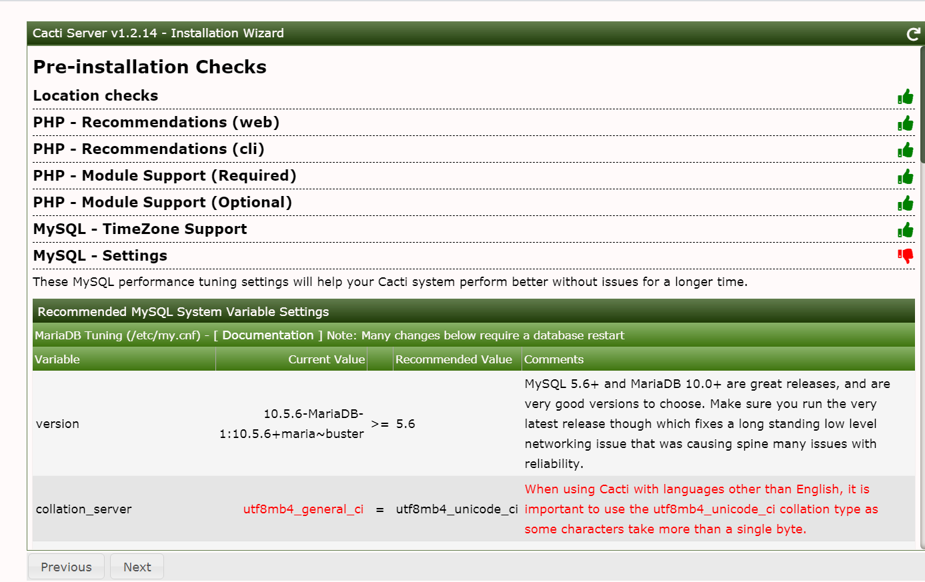925x582 pixels.
Task: Click the red utf8mb4_general_ci current value
Action: coord(303,509)
